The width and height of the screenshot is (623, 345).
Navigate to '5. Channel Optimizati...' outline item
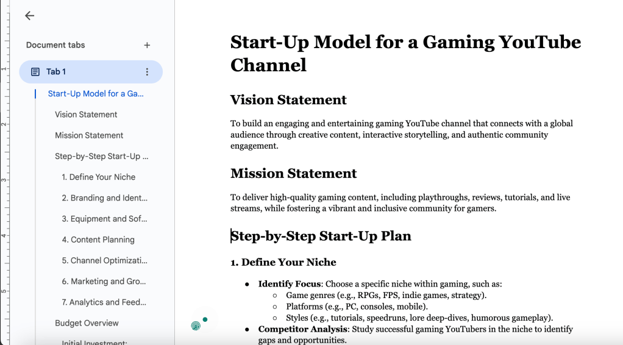point(104,260)
